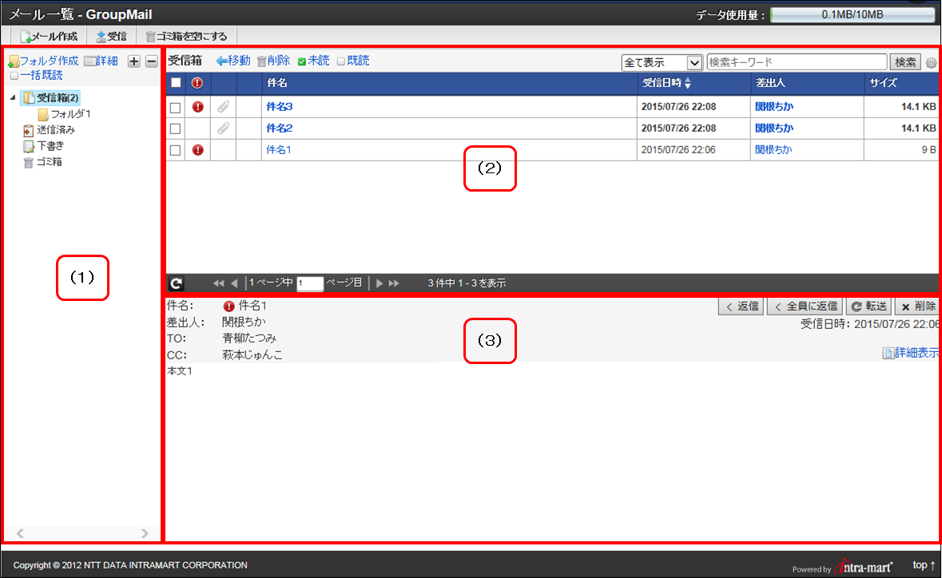
Task: Click ゴミ箱を空にする to empty the trash
Action: tap(187, 37)
